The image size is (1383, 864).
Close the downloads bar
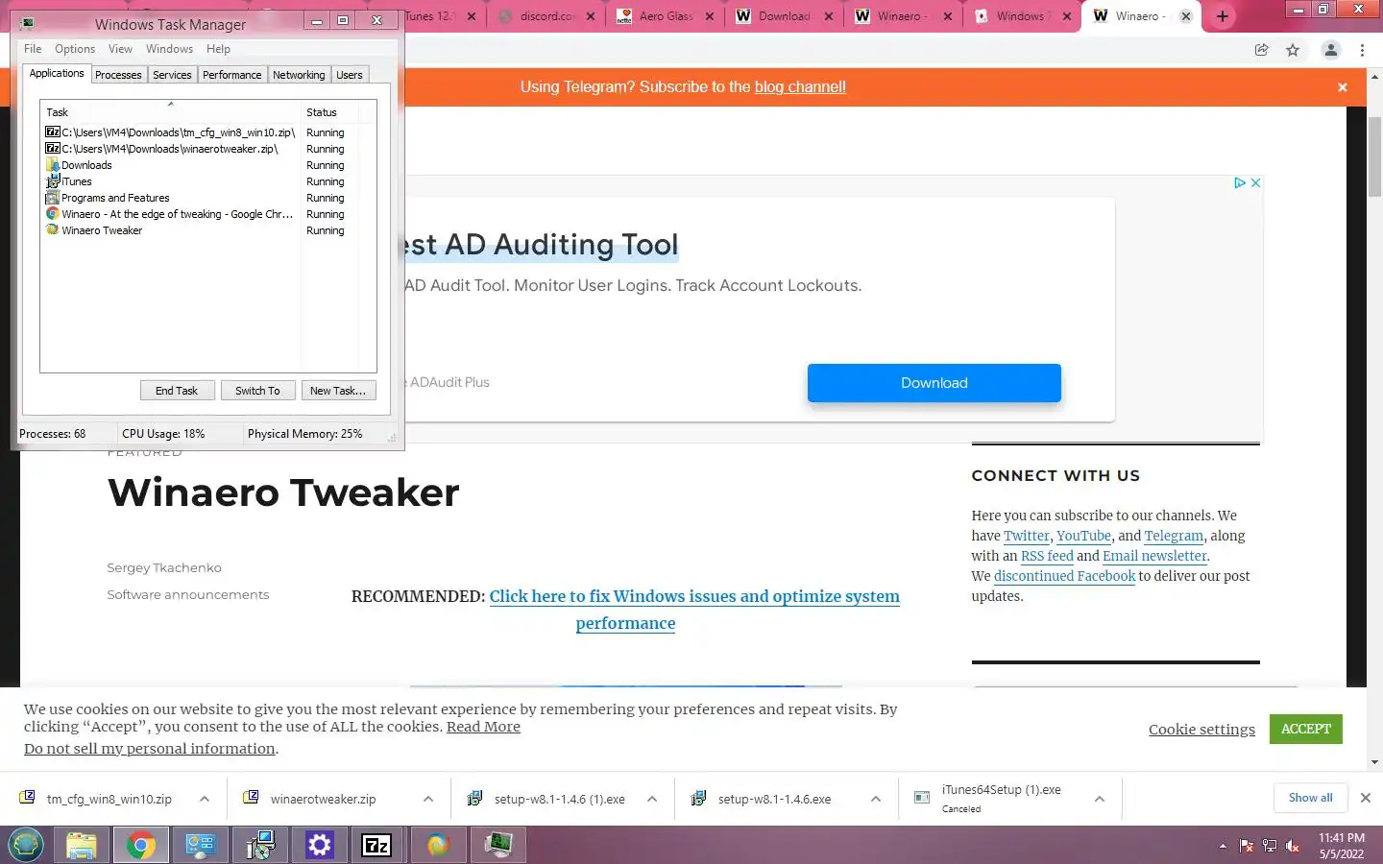(1365, 798)
